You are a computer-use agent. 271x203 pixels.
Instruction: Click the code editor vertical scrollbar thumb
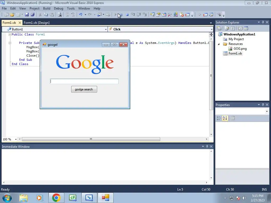pyautogui.click(x=211, y=76)
